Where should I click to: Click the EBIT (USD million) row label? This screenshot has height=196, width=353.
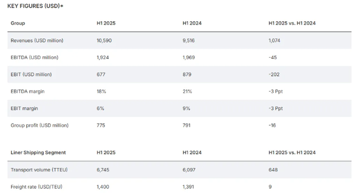(x=31, y=75)
